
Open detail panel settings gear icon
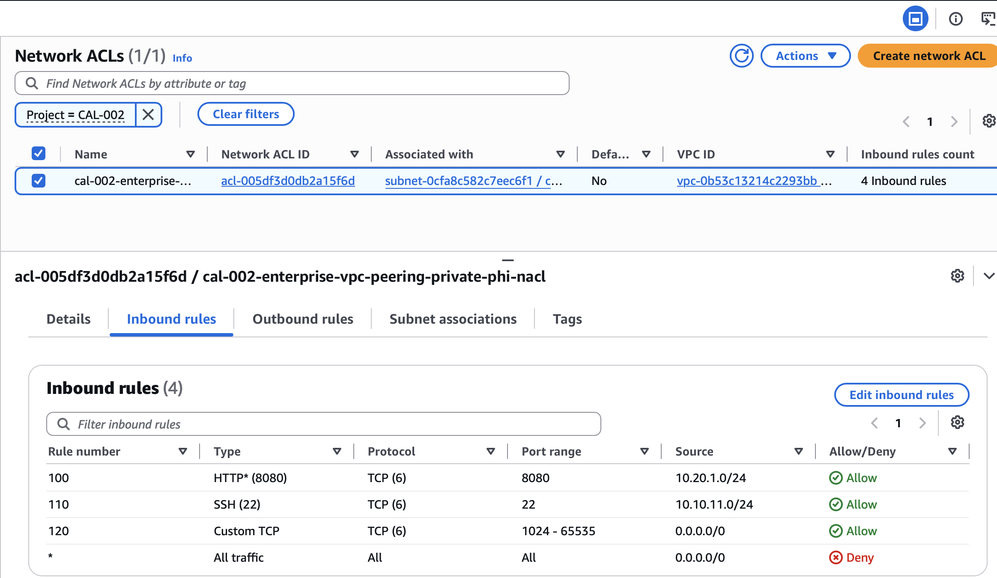(957, 276)
